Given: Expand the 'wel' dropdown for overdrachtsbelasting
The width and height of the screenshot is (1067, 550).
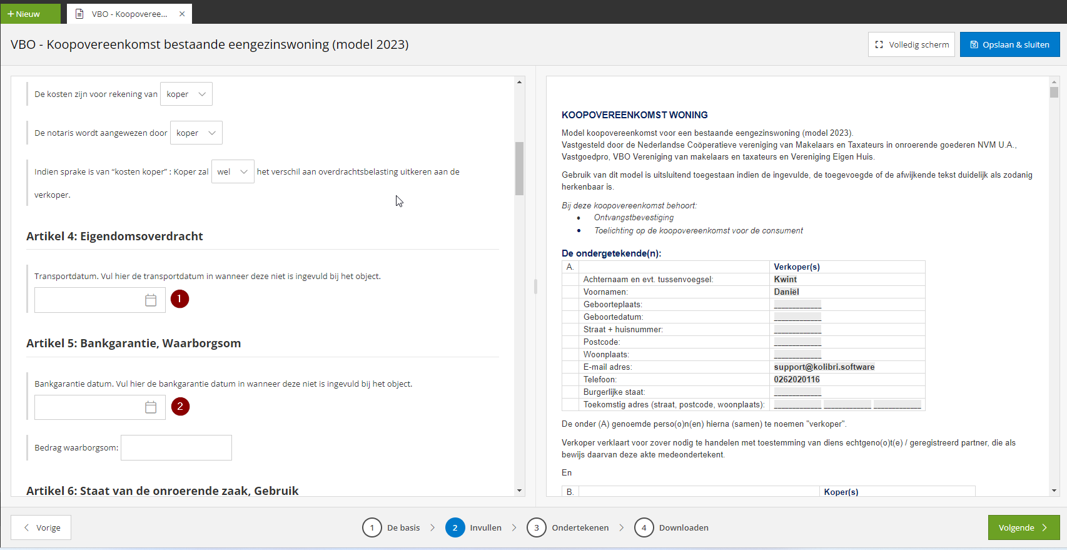Looking at the screenshot, I should click(x=233, y=171).
